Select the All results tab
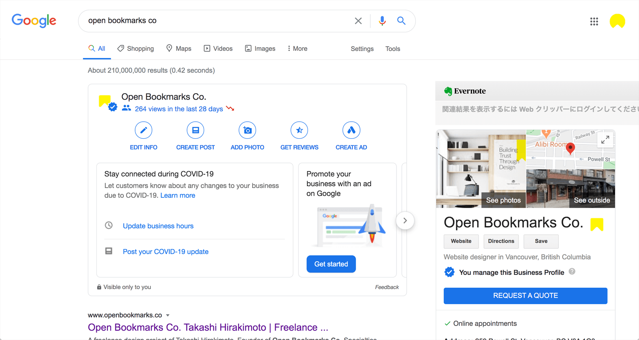Viewport: 639px width, 340px height. point(97,49)
